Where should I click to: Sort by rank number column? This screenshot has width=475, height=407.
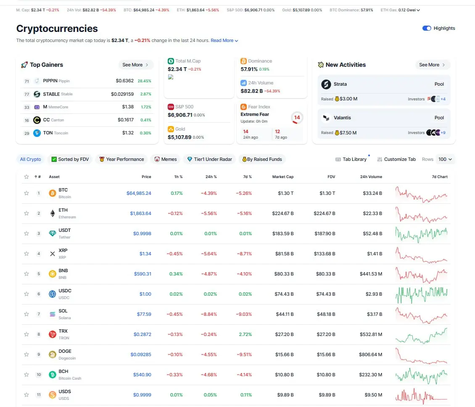[x=37, y=177]
